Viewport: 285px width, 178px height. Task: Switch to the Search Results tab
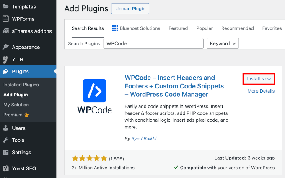tap(88, 28)
